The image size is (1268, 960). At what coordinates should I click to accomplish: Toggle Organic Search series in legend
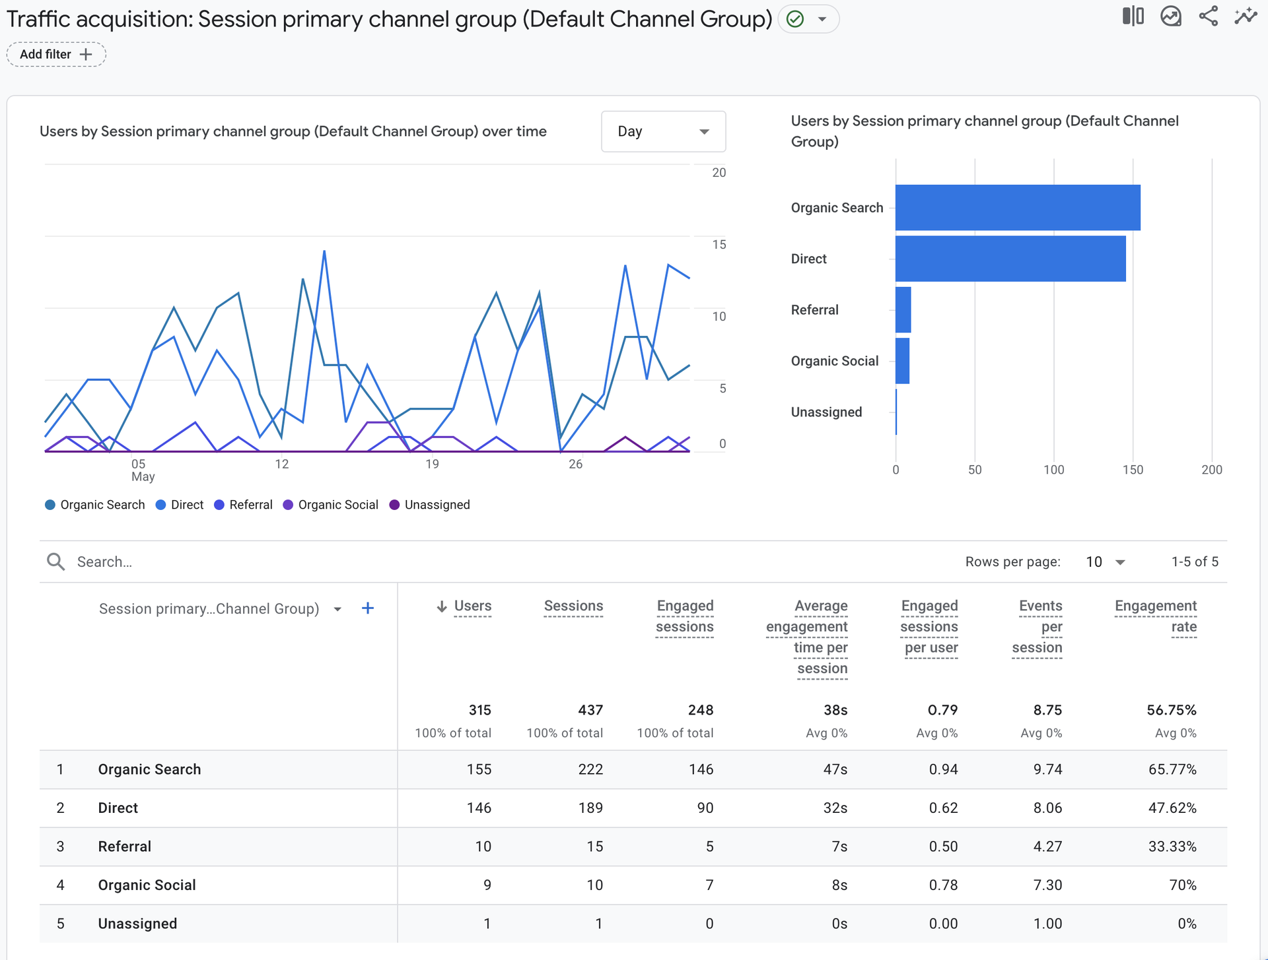tap(95, 505)
